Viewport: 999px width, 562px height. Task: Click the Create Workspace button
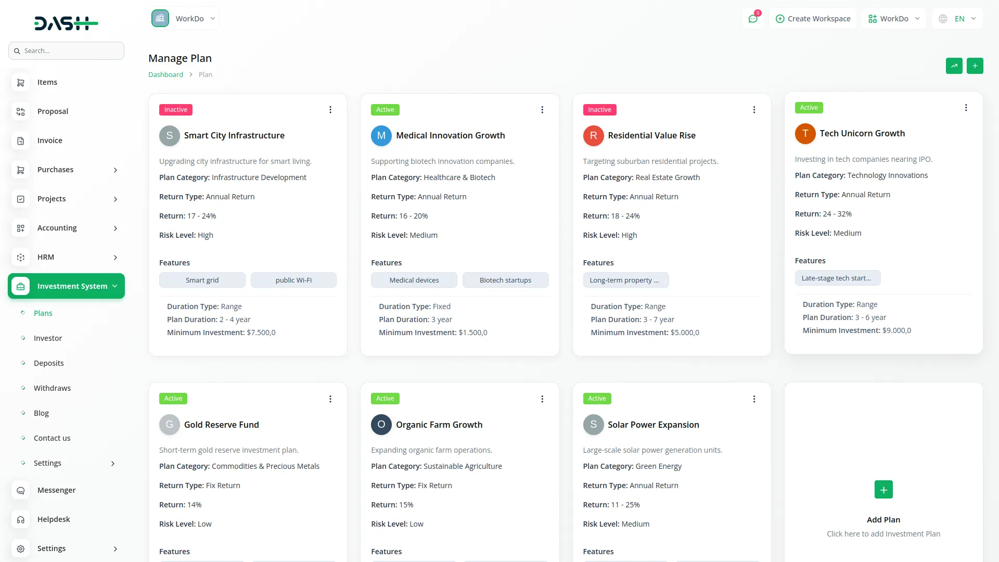coord(813,19)
